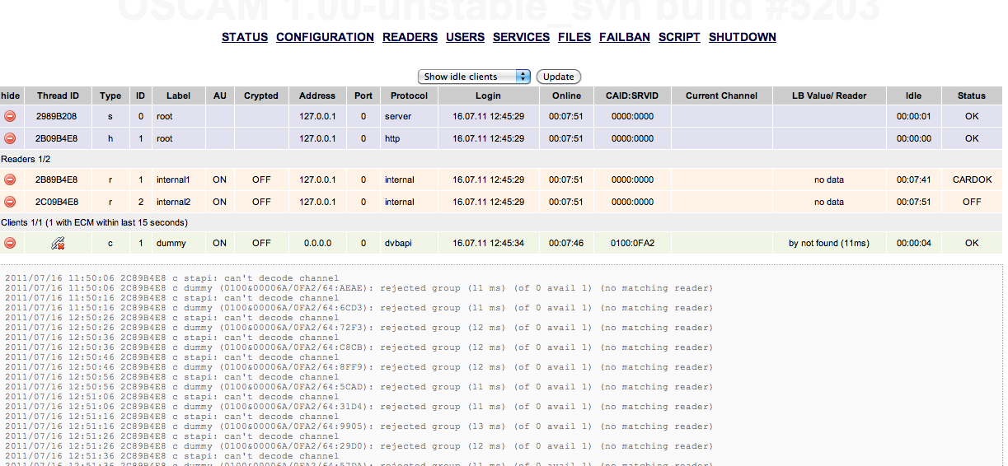Click the first log line at 11:50:06
Image resolution: width=1008 pixels, height=466 pixels.
point(171,278)
